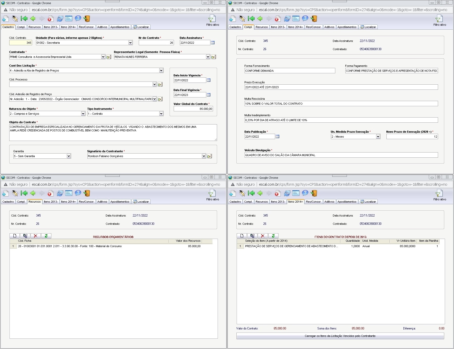The height and width of the screenshot is (349, 454).
Task: Click lookup icon next to Contratado field
Action: point(109,57)
